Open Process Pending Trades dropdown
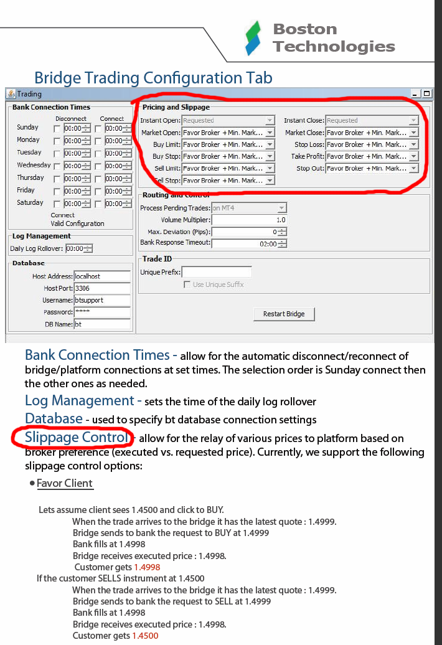This screenshot has height=645, width=442. coord(249,208)
